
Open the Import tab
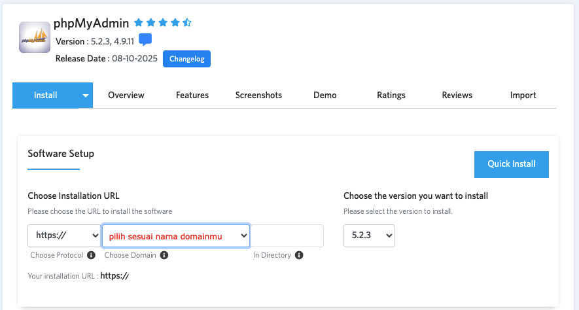523,95
